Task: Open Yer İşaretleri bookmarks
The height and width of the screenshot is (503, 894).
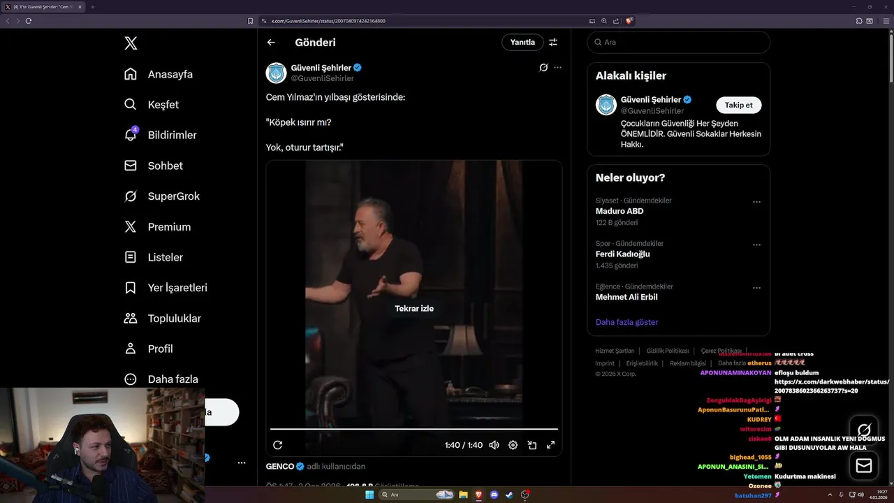Action: click(x=166, y=288)
